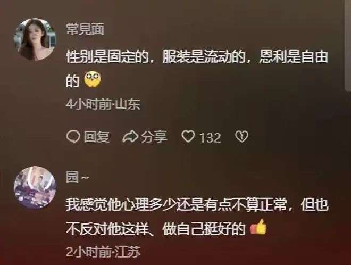The image size is (351, 265).
Task: Open 常見面 user avatar
Action: coord(35,39)
